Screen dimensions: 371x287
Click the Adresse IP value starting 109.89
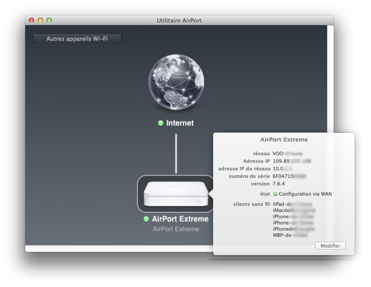click(x=291, y=161)
